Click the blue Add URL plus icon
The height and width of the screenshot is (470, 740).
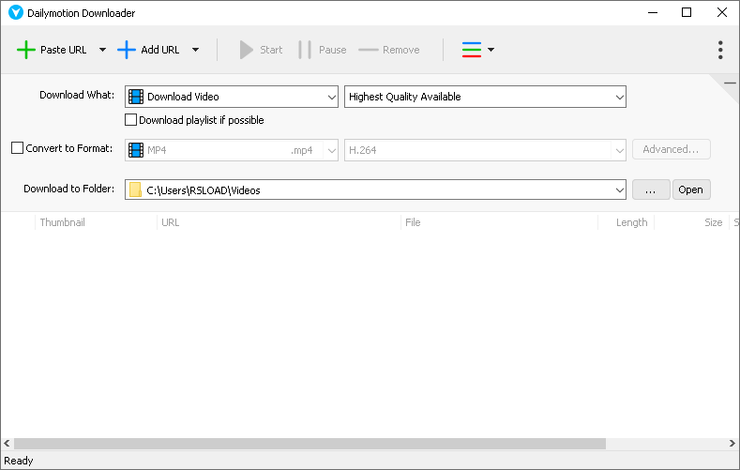click(x=127, y=50)
